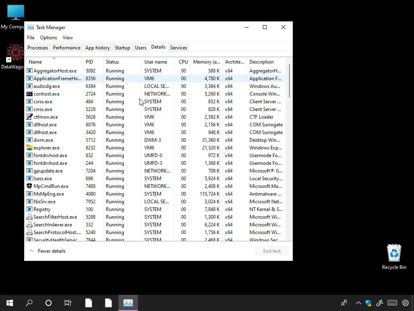Collapse view with Fewer details

(47, 251)
